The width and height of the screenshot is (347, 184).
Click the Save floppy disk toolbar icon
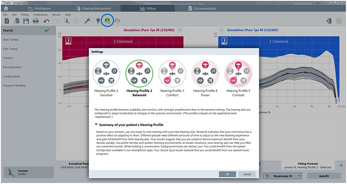point(26,21)
